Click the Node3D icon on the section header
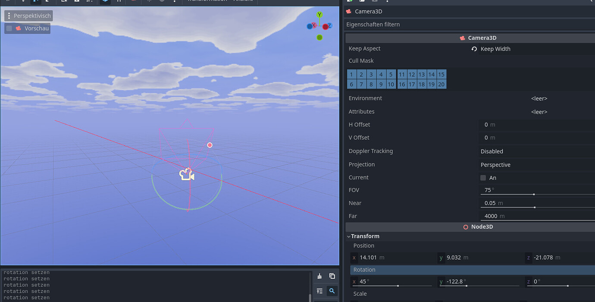The image size is (595, 302). tap(465, 226)
